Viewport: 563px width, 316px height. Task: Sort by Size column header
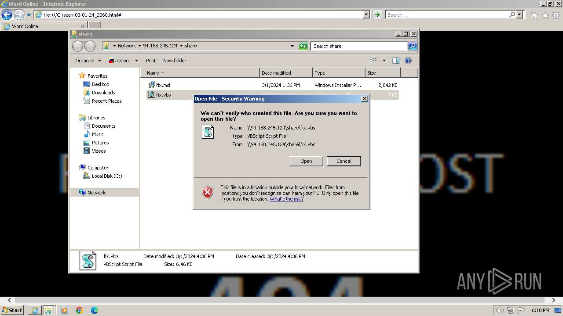[x=383, y=73]
